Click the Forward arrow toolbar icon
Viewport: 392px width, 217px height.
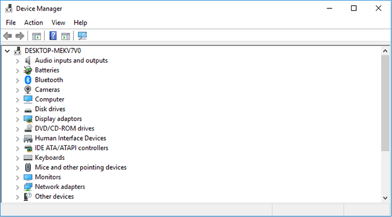click(20, 36)
